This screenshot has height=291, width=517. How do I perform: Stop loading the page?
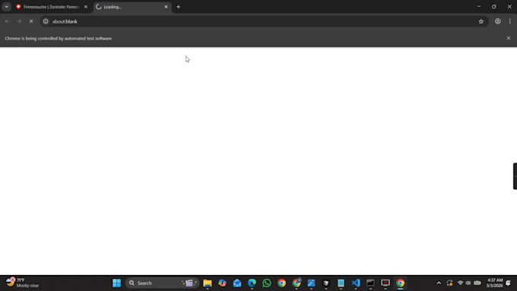point(31,21)
